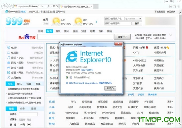182x128 pixels.
Task: Open the 京东商城 link
Action: [138, 78]
